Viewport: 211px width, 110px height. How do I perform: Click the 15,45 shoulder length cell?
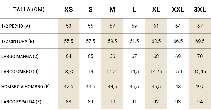coord(200,71)
